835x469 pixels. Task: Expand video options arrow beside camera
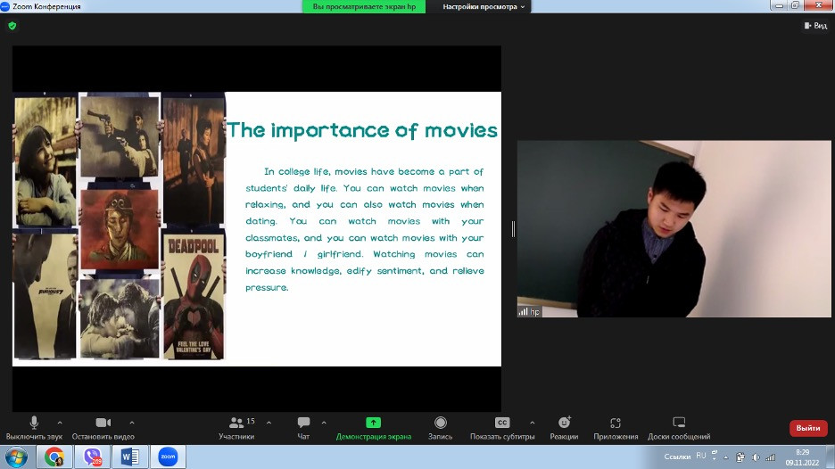132,423
